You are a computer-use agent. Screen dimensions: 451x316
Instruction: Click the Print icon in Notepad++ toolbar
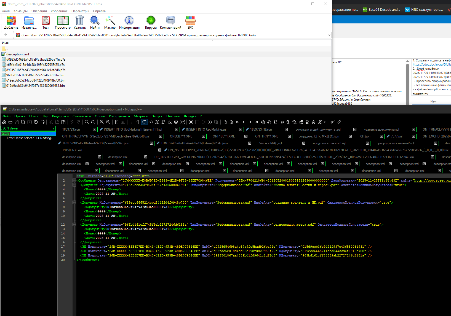(42, 122)
